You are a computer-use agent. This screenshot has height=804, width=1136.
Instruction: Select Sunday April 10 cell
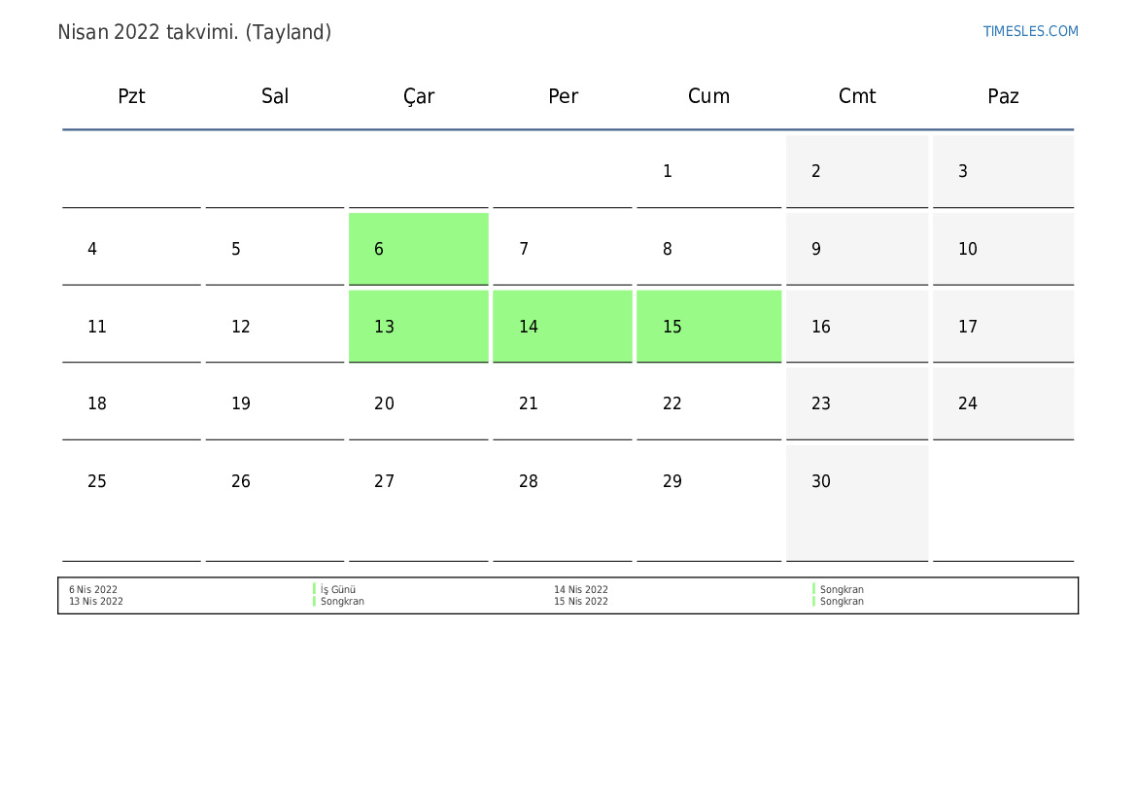(1003, 249)
